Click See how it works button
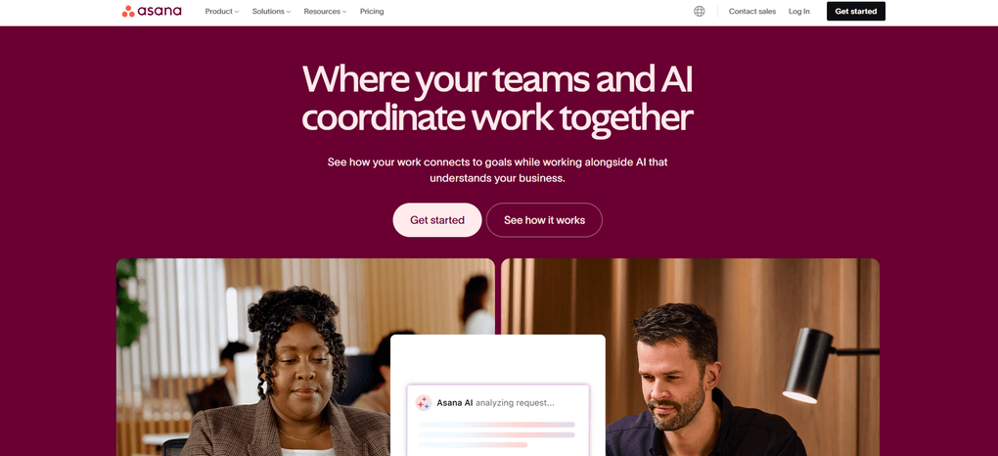This screenshot has width=998, height=456. (544, 220)
